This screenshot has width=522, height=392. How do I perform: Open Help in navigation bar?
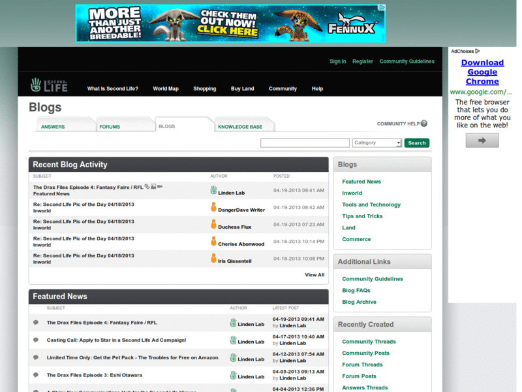tap(317, 89)
